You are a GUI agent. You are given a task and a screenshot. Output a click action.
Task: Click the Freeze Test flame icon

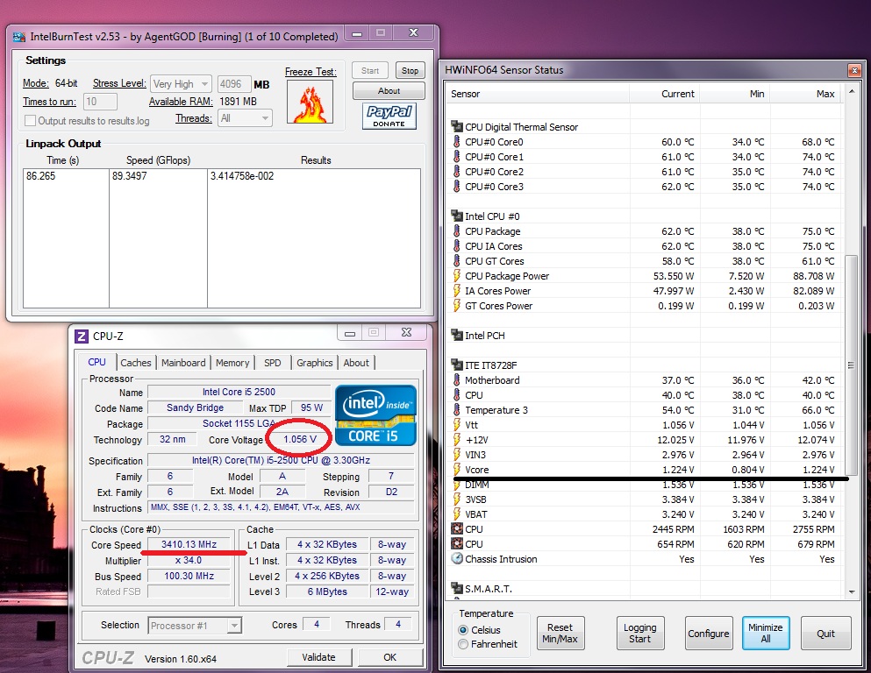tap(310, 102)
